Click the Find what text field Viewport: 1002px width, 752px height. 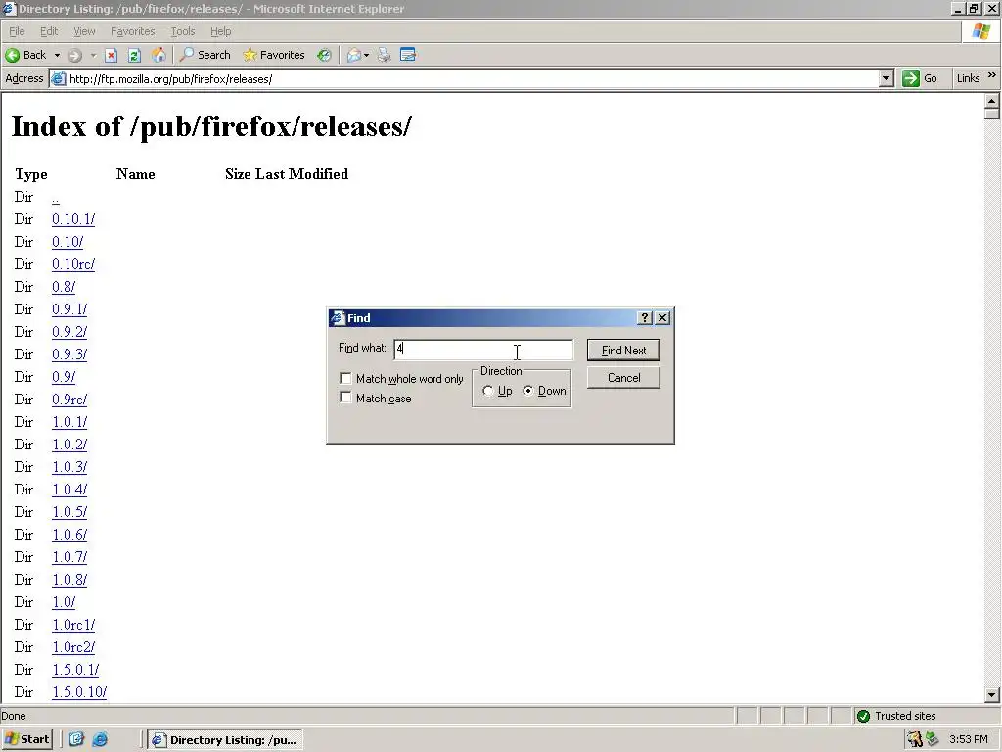[x=483, y=350]
